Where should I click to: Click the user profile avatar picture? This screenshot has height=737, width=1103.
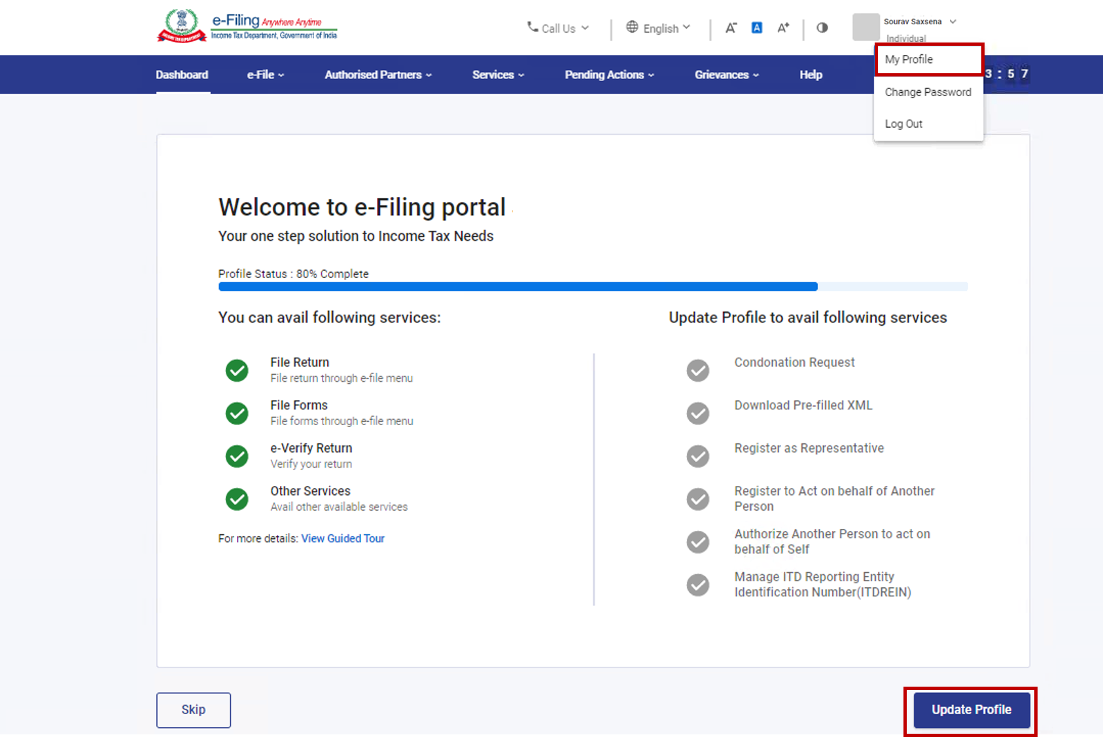coord(866,27)
